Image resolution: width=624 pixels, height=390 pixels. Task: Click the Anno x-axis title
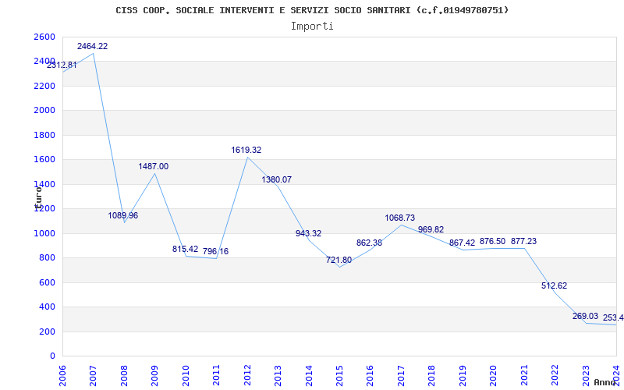(605, 383)
